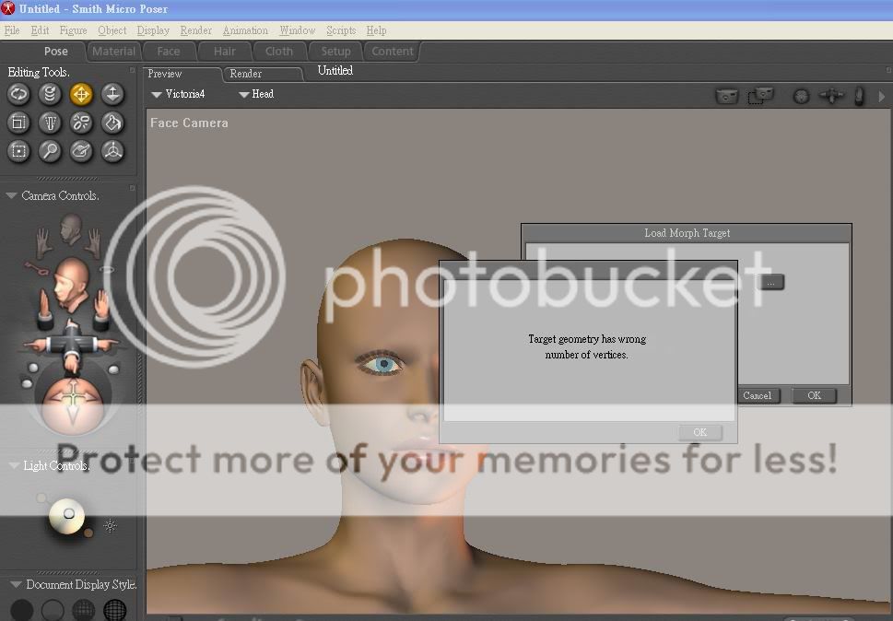Image resolution: width=893 pixels, height=621 pixels.
Task: Select the highlighted Translate/Pull tool
Action: (81, 94)
